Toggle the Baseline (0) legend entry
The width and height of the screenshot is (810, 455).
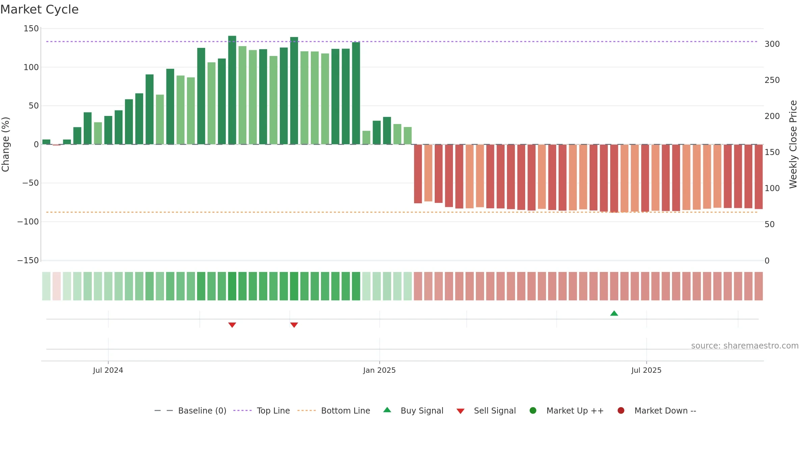point(190,411)
